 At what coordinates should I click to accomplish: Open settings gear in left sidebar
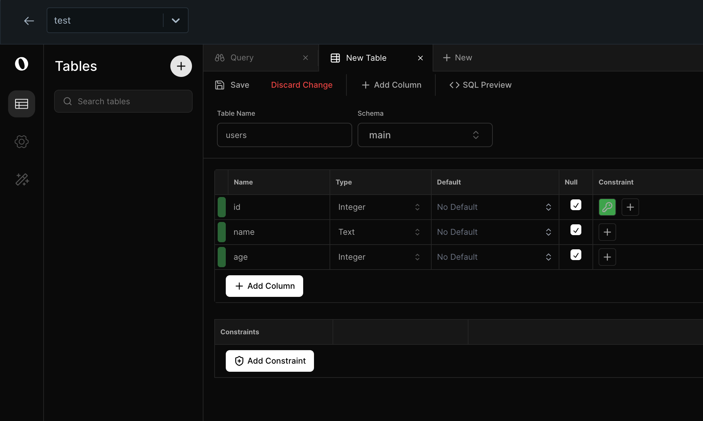(x=22, y=142)
